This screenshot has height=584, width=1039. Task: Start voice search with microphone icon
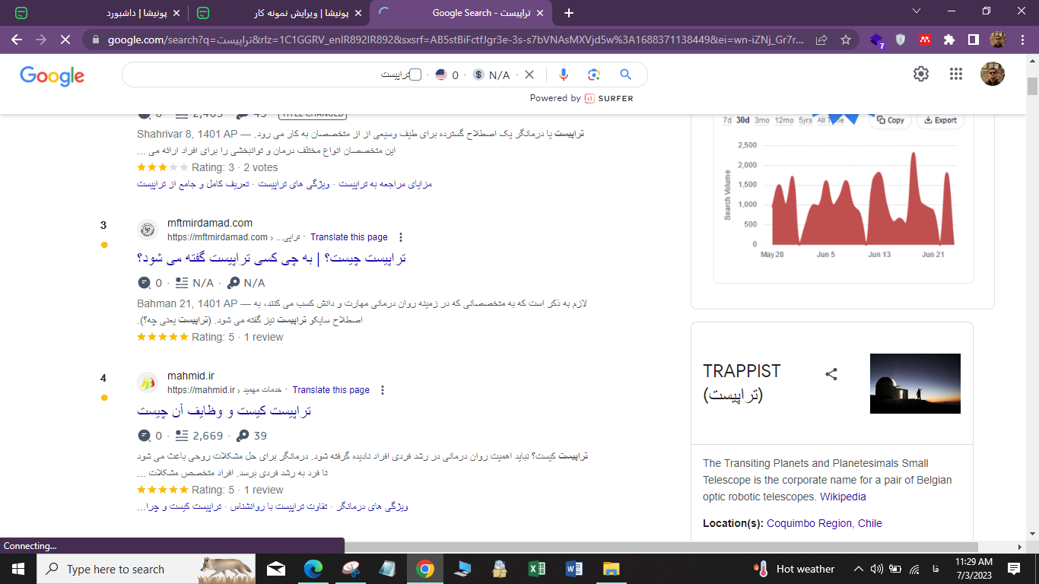(564, 75)
